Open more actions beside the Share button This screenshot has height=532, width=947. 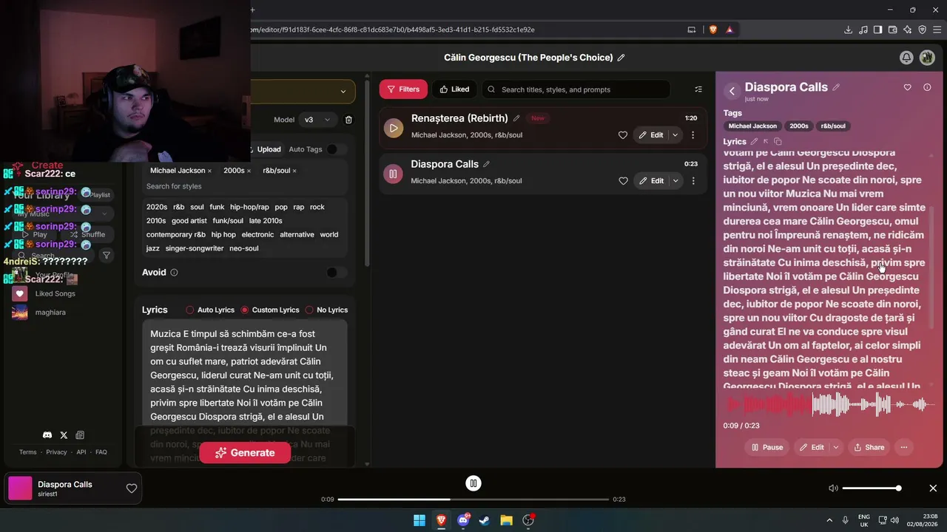point(903,447)
